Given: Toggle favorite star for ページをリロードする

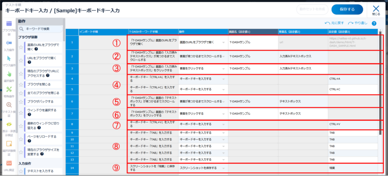Looking at the screenshot, I should (21, 137).
